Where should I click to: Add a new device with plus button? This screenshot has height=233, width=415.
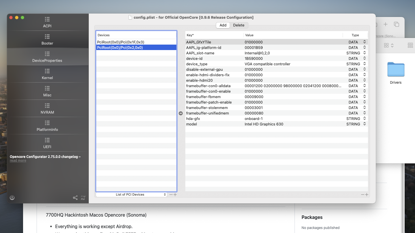(175, 194)
